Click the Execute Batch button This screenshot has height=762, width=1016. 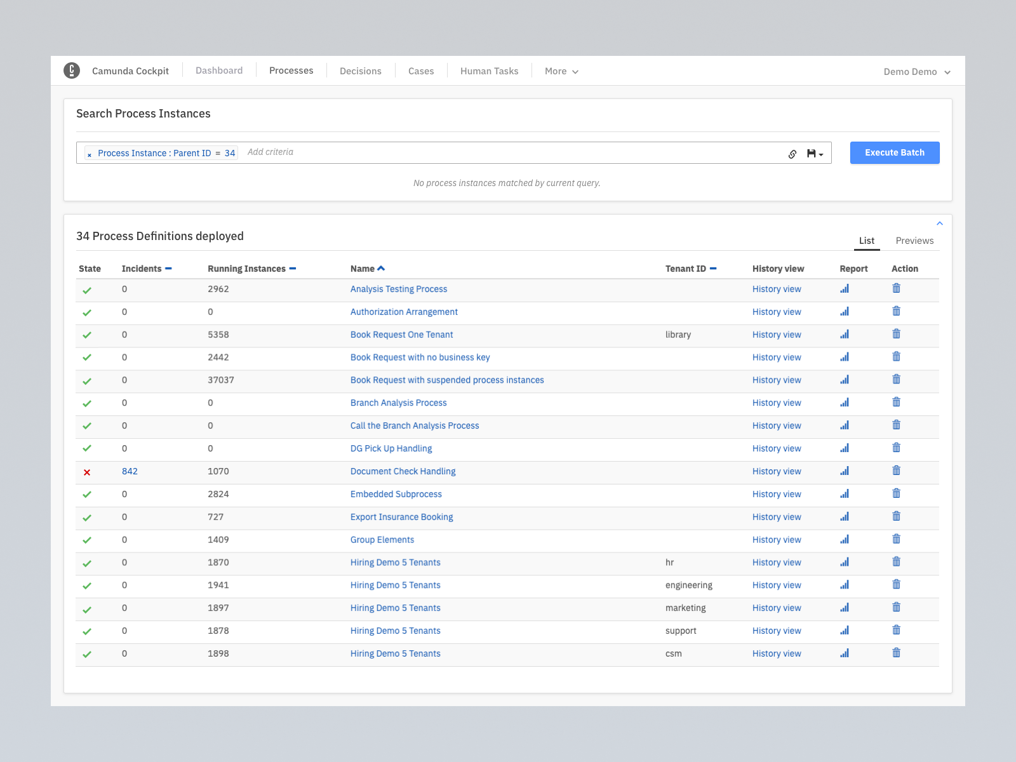[894, 152]
